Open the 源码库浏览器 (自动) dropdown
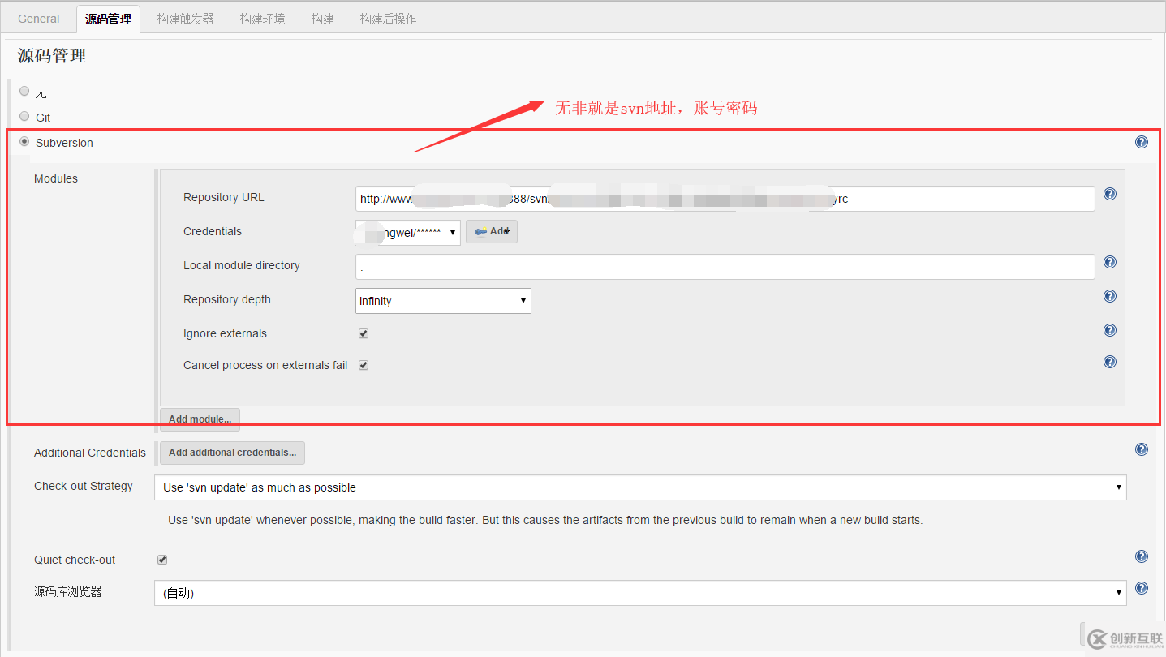 (x=640, y=593)
